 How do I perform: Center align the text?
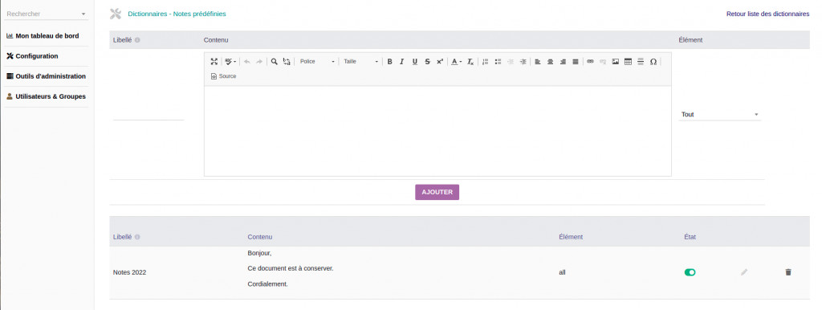point(550,61)
